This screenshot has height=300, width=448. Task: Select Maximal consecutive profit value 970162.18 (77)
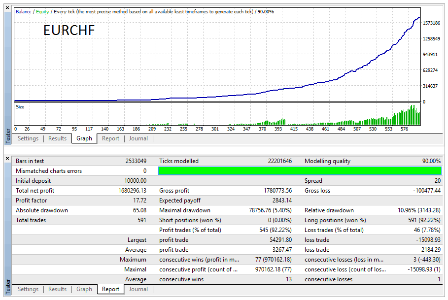274,269
